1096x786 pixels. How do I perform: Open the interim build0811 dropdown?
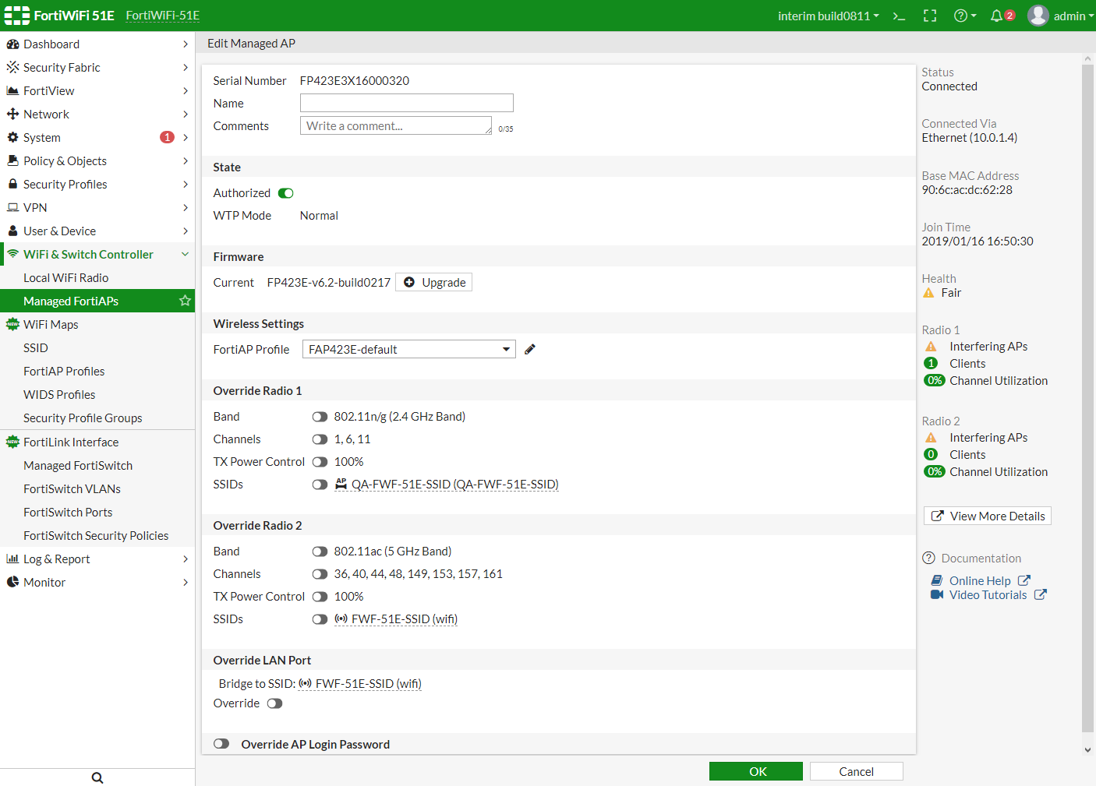pyautogui.click(x=828, y=16)
